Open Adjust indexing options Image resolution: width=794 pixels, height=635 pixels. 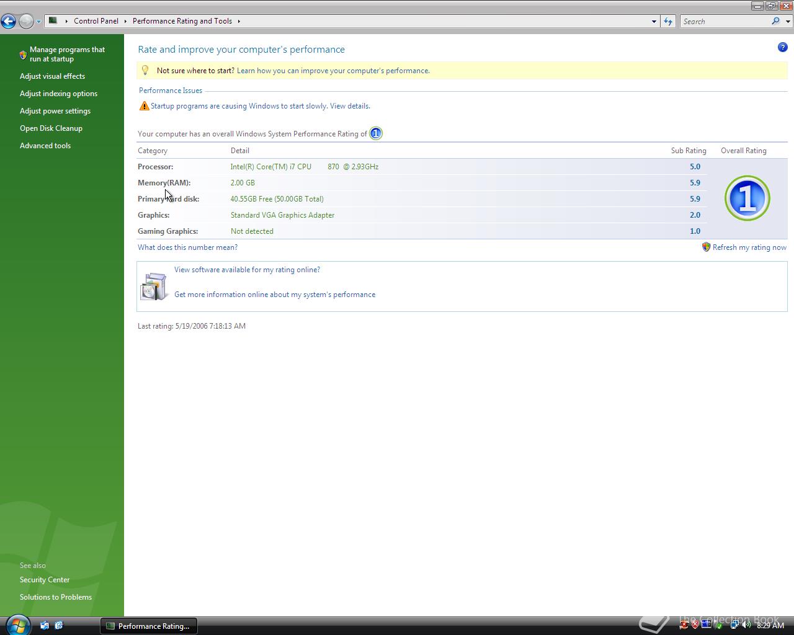pyautogui.click(x=58, y=94)
